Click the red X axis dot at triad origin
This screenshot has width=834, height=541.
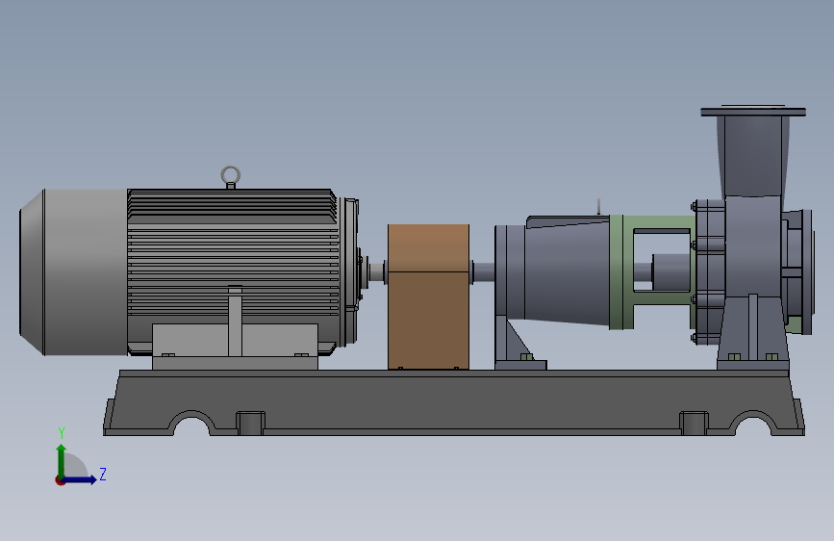(x=60, y=481)
